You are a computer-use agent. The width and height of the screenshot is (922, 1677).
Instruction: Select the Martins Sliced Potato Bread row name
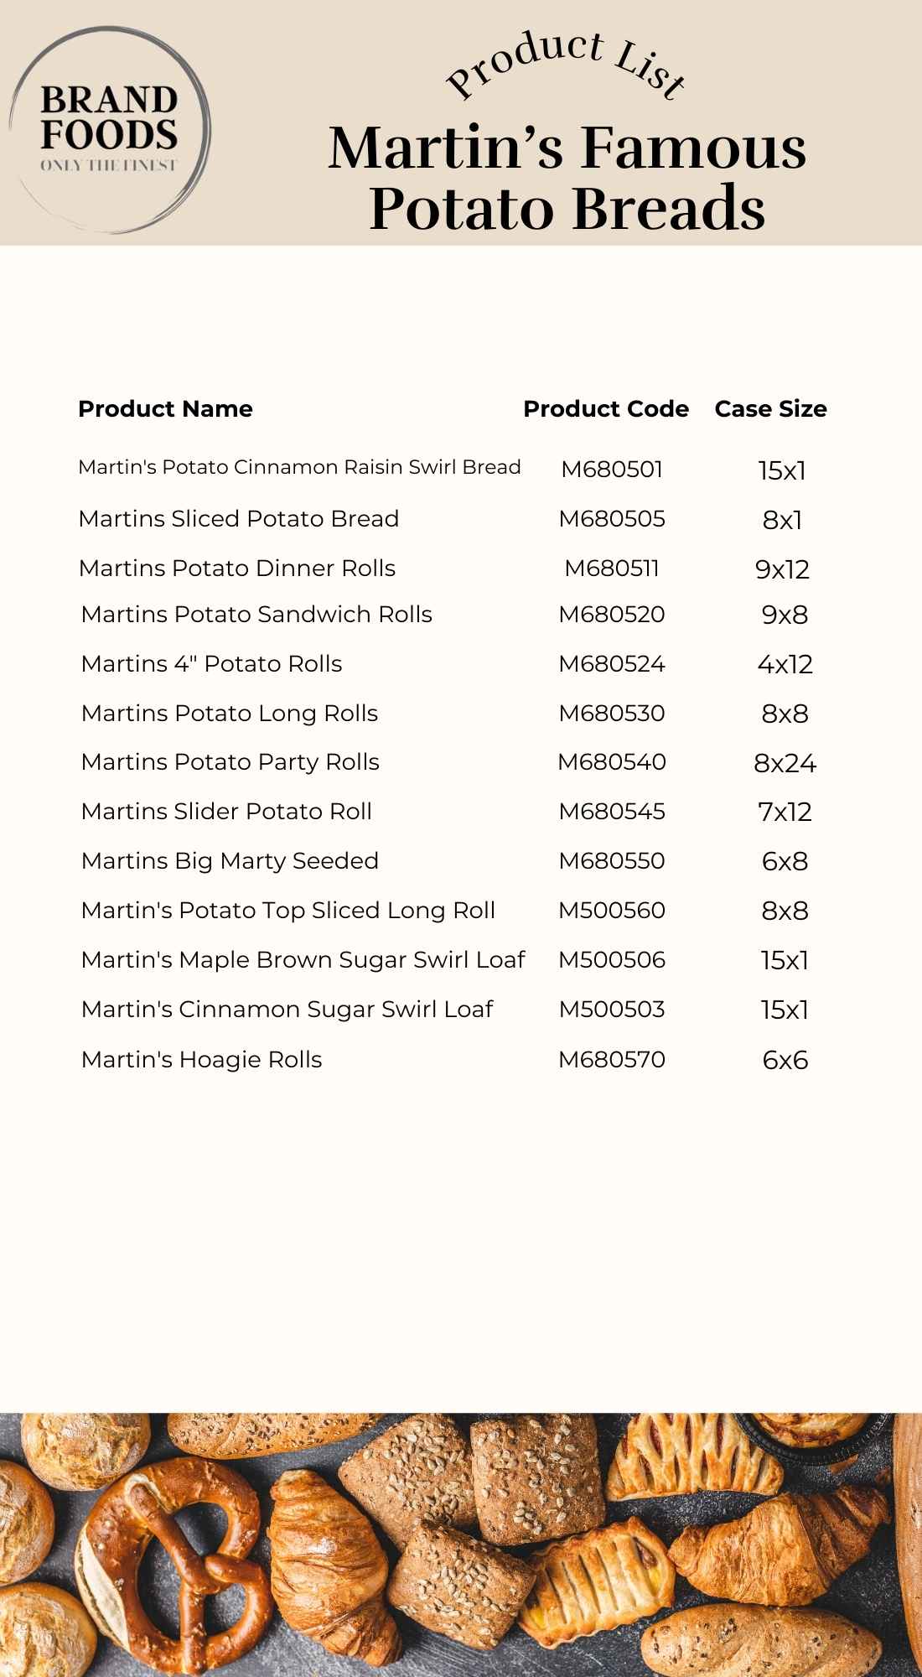point(238,519)
